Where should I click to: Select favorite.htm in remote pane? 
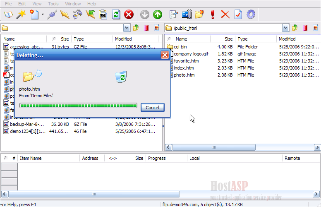click(x=186, y=61)
